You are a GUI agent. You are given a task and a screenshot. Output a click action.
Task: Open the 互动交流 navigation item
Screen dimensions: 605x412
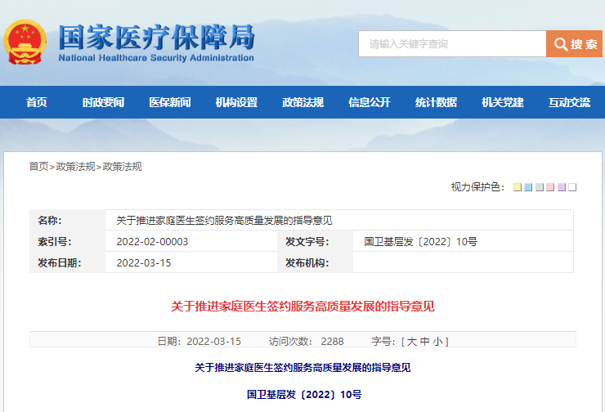(570, 102)
